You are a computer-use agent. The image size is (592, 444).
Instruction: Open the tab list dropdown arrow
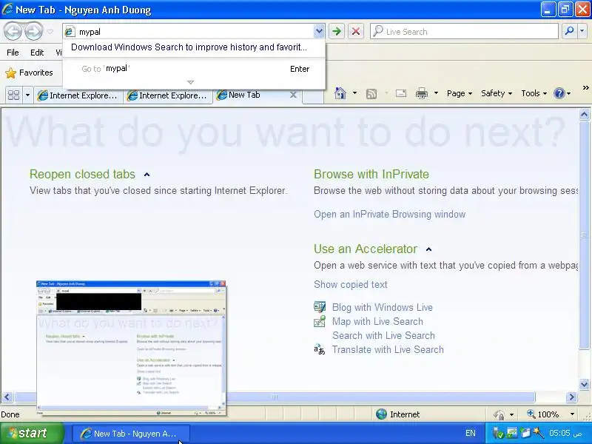(x=27, y=95)
